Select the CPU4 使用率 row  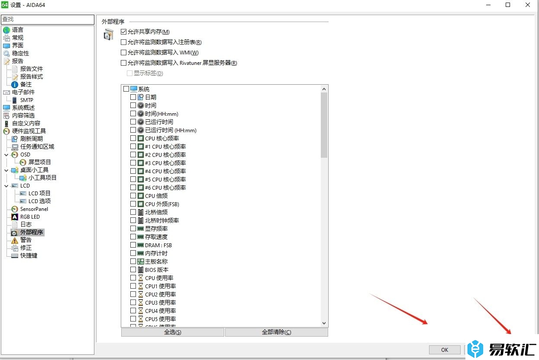coord(160,311)
